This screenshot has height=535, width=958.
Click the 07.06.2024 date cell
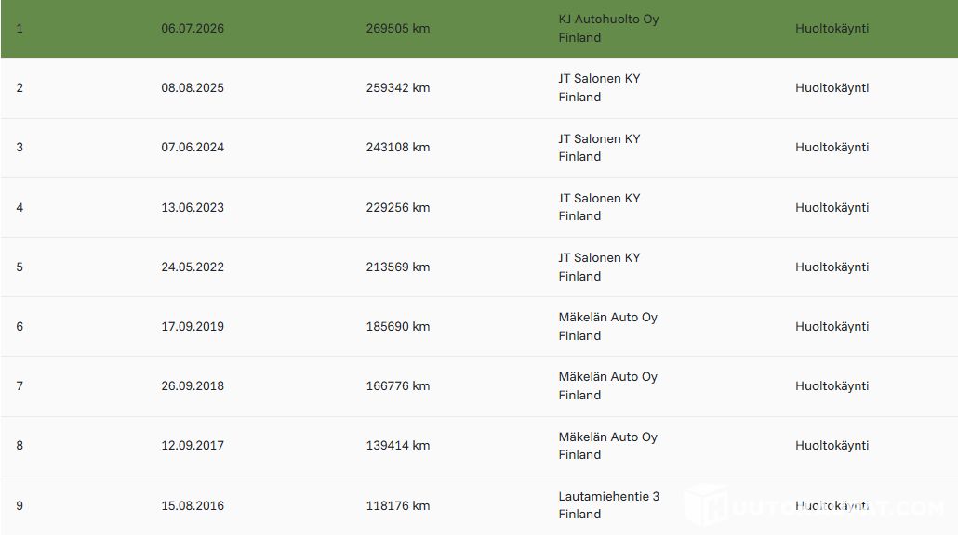click(x=193, y=147)
